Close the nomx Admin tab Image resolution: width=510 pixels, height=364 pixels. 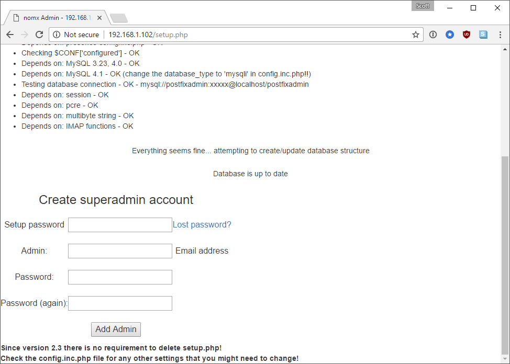point(99,17)
